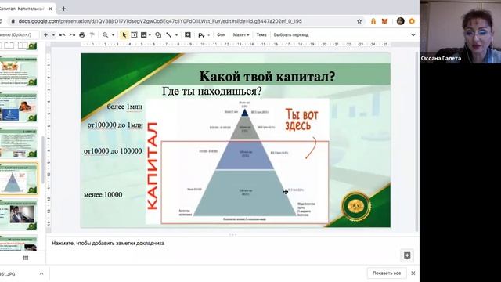Expand the zoom level dropdown arrow
The height and width of the screenshot is (282, 501).
point(113,34)
